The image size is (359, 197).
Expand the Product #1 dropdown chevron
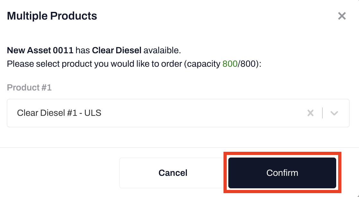click(334, 113)
